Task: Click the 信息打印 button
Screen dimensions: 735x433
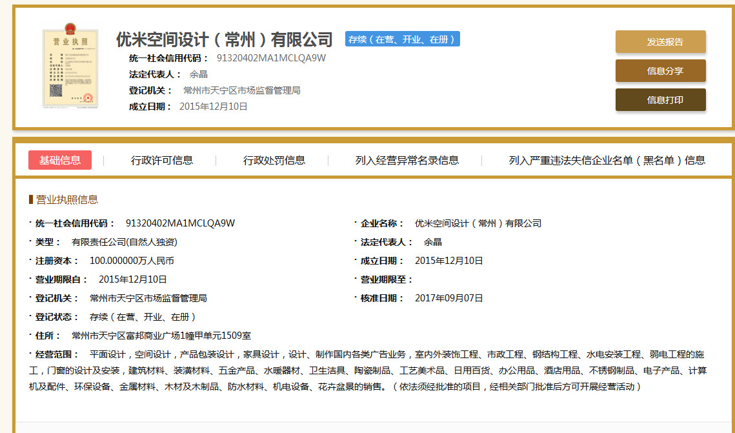Action: 661,100
